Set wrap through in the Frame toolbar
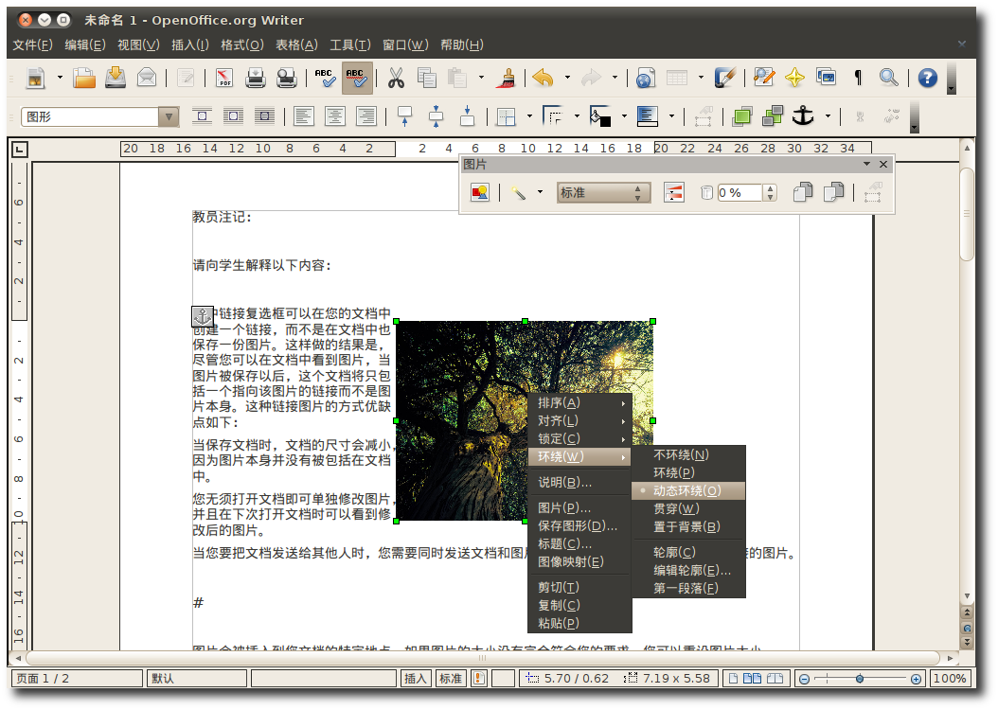Screen dimensions: 998x710 (264, 116)
